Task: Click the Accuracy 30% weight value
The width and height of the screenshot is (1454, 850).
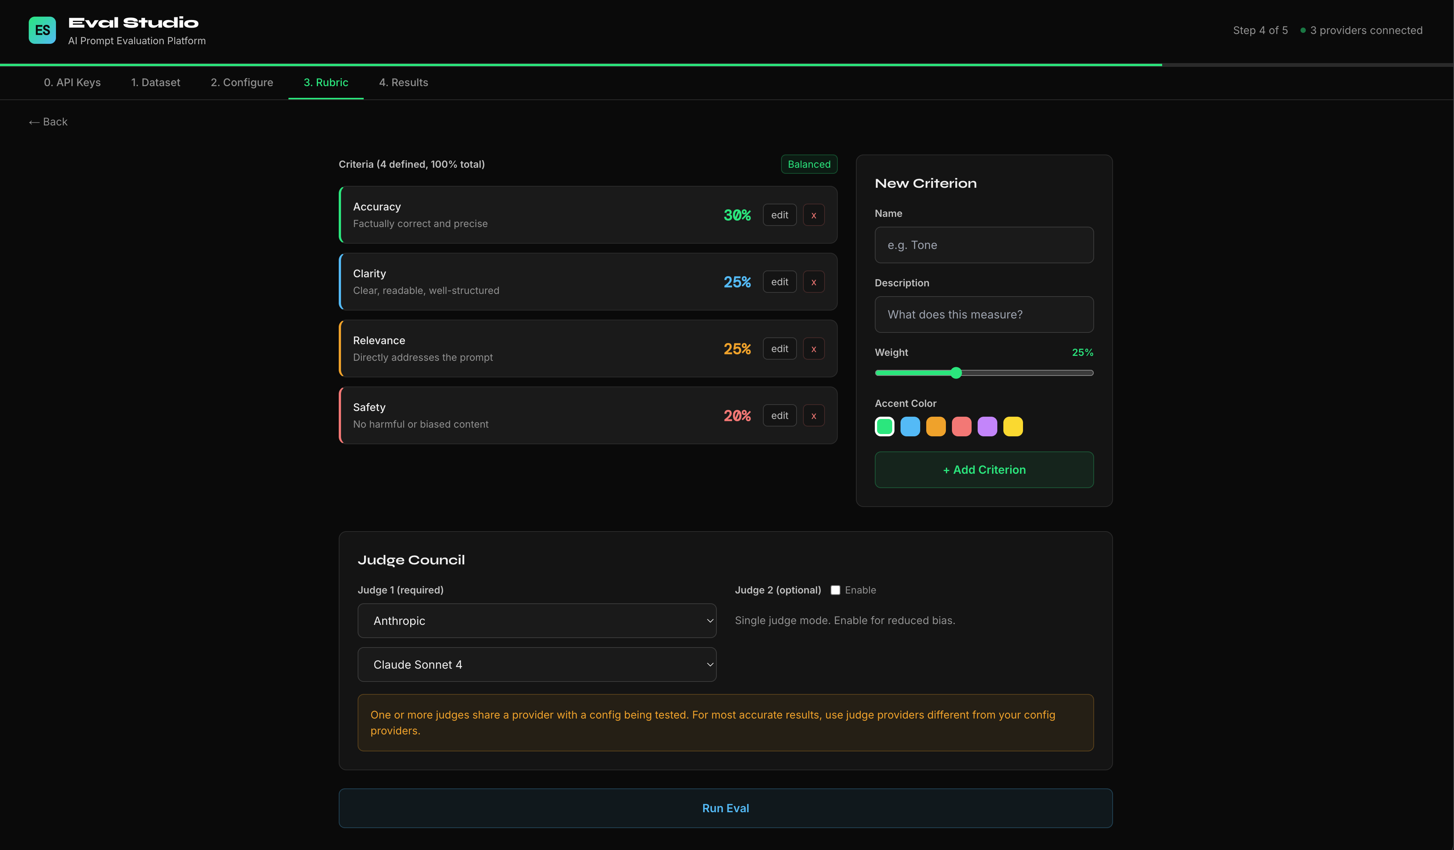Action: 737,215
